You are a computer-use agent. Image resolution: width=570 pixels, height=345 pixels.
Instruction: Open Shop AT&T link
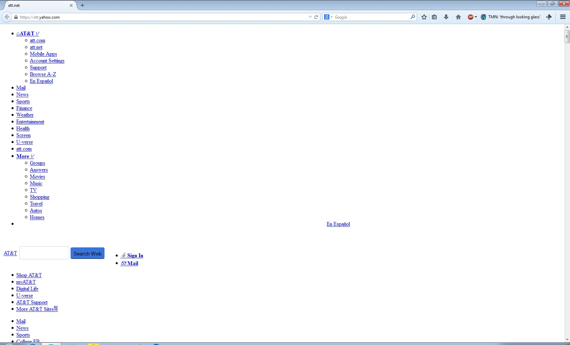(x=29, y=275)
